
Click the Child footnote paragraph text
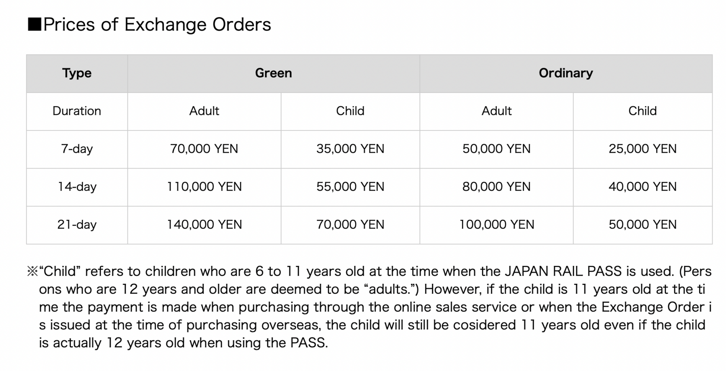369,307
